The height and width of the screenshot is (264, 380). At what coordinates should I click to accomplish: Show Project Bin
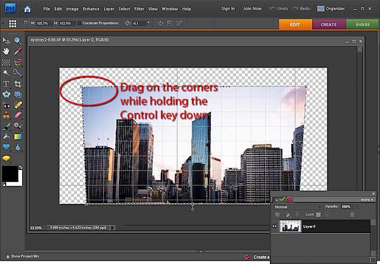click(22, 256)
